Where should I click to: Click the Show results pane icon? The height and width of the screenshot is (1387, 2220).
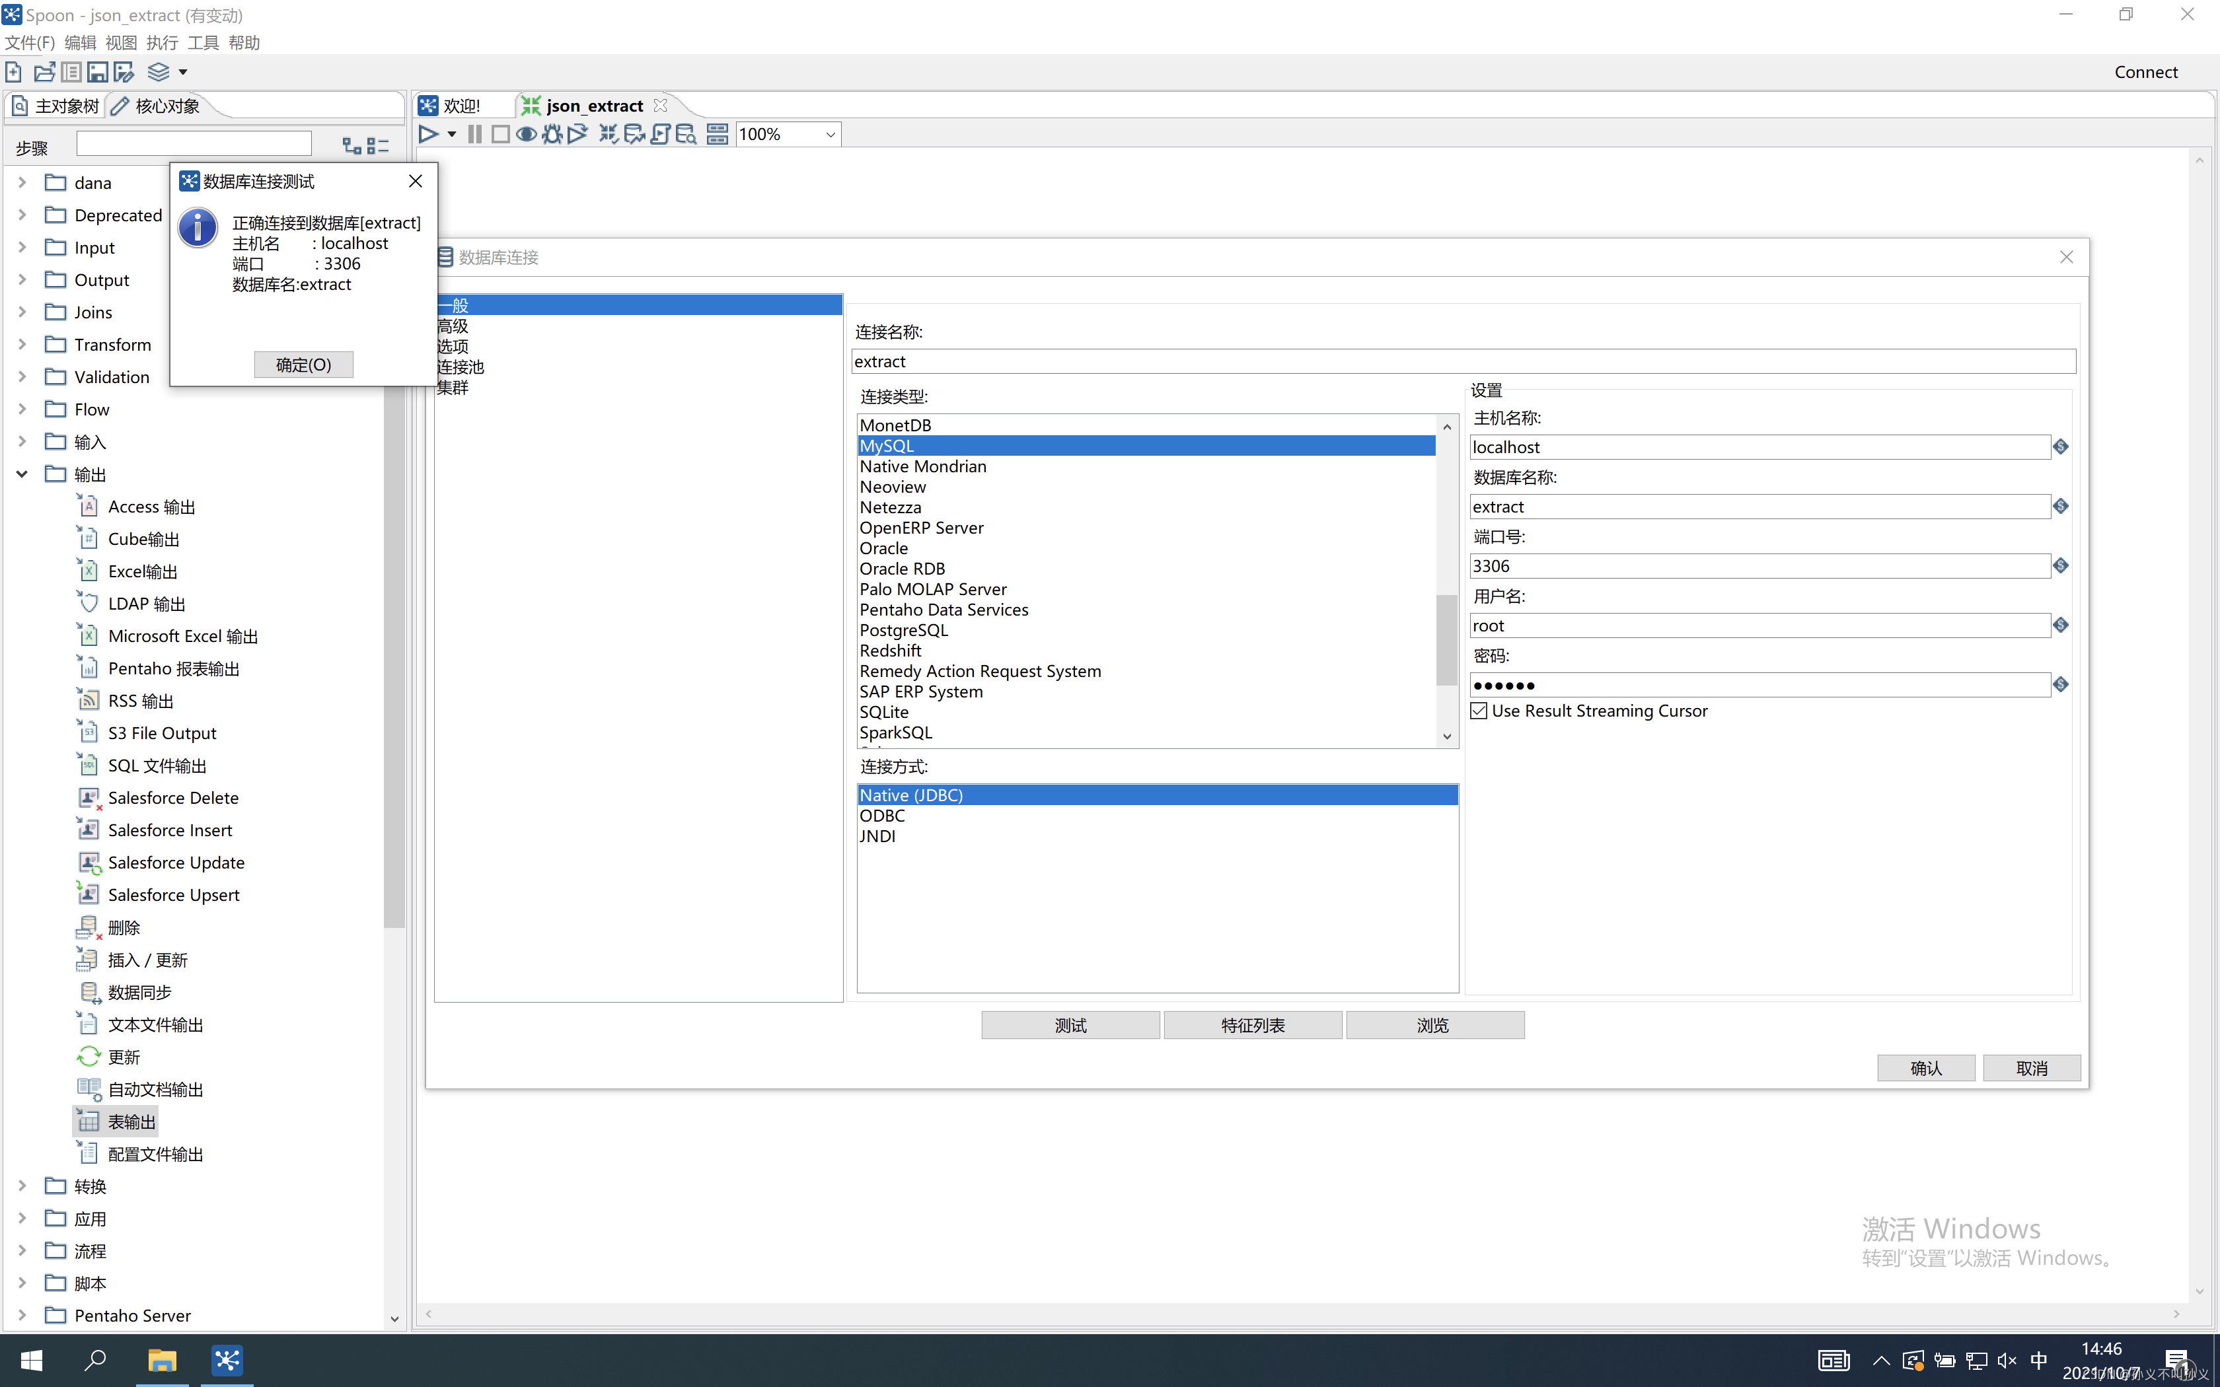tap(718, 135)
